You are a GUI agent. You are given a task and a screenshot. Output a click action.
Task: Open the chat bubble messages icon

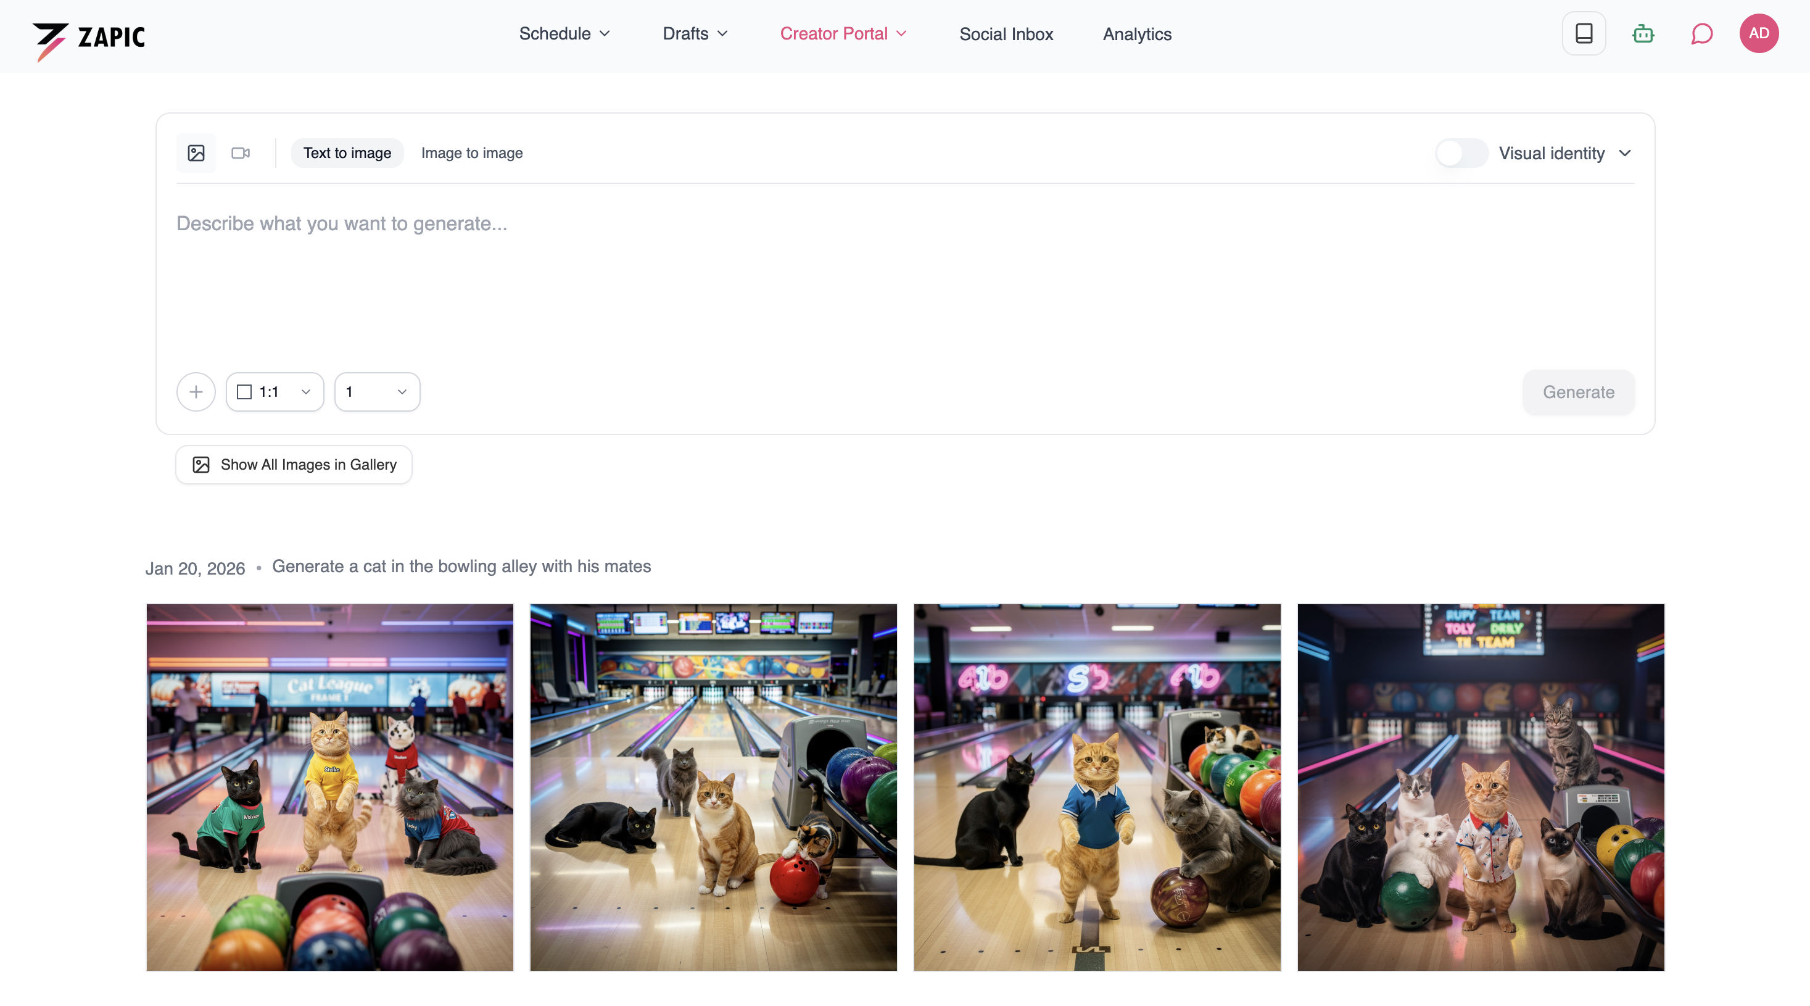pos(1701,33)
